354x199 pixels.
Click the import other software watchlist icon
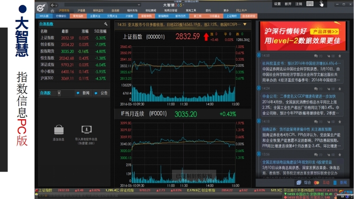pyautogui.click(x=86, y=130)
